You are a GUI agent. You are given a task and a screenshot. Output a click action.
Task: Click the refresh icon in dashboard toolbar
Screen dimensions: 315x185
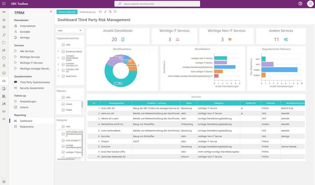100,12
